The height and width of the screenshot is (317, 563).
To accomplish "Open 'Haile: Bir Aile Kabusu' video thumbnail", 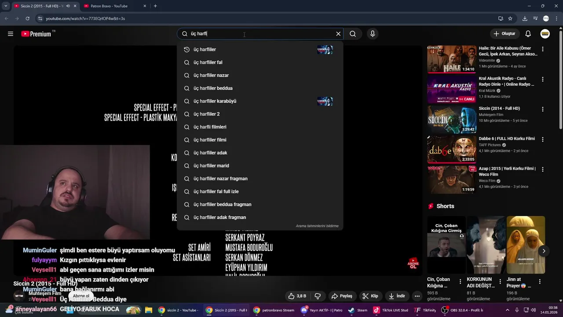I will click(452, 59).
